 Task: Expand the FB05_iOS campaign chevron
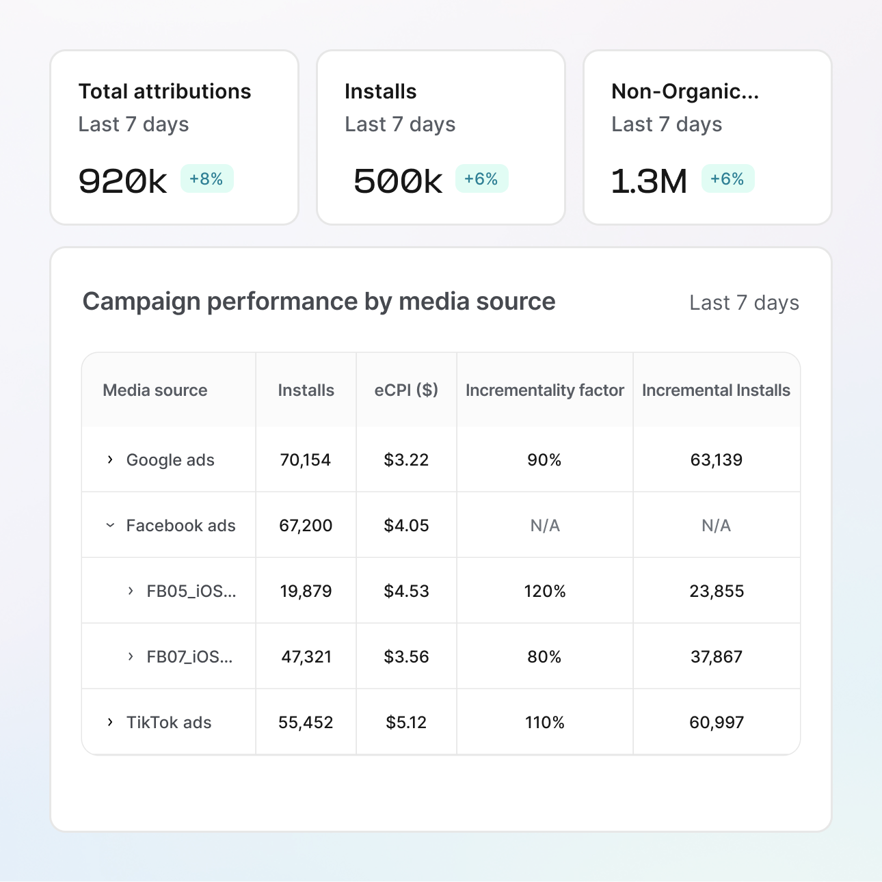pyautogui.click(x=131, y=591)
